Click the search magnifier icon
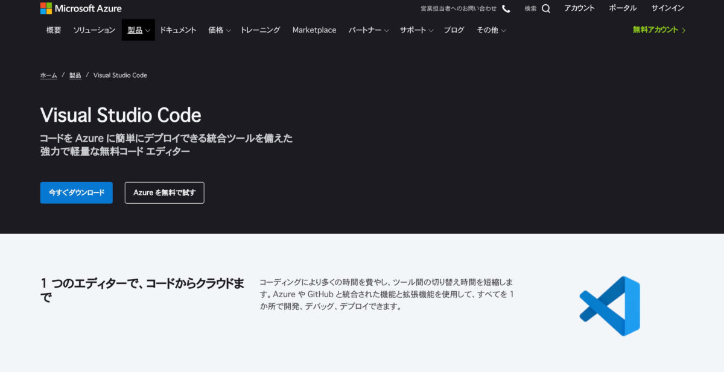Screen dimensions: 724x372 pyautogui.click(x=545, y=8)
